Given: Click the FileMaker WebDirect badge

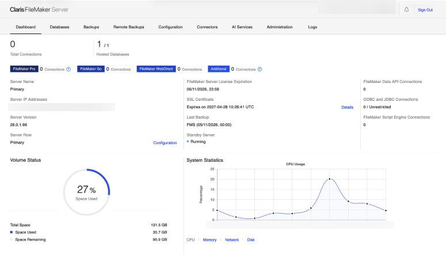Looking at the screenshot, I should [156, 69].
